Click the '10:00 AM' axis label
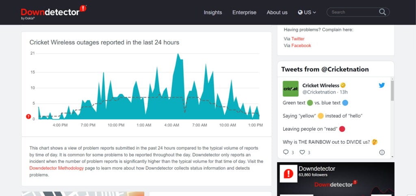Screen dimensions: 416x196 (x=227, y=125)
